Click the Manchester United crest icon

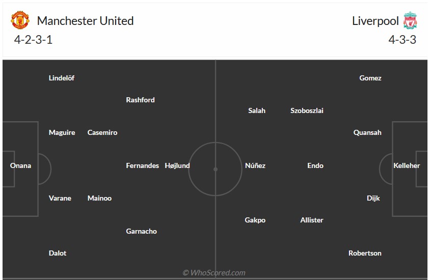pyautogui.click(x=20, y=21)
